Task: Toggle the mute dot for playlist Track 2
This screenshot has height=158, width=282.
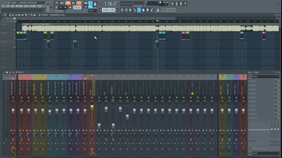Action: click(x=15, y=39)
